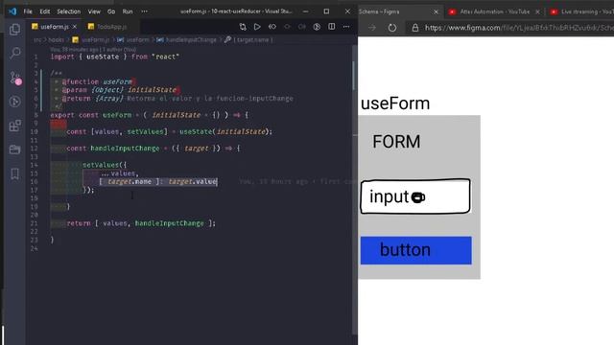This screenshot has width=614, height=345.
Task: Click the FORM heading in Figma canvas
Action: tap(396, 142)
